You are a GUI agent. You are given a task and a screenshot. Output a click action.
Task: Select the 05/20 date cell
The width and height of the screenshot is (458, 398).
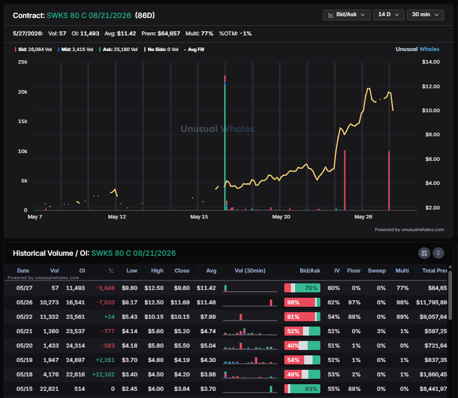coord(25,346)
